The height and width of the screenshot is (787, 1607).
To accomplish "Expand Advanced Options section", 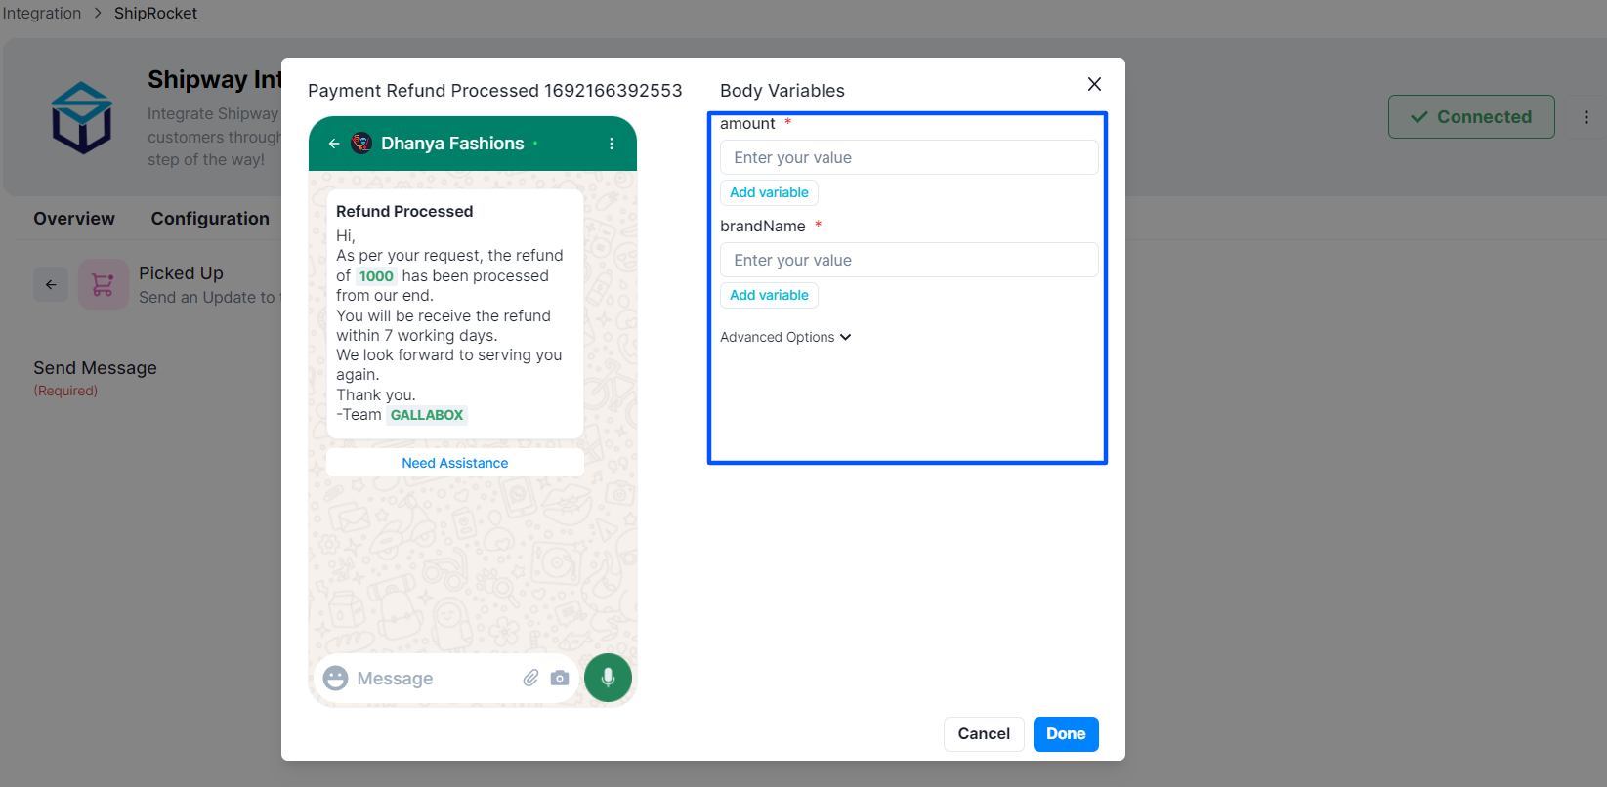I will pyautogui.click(x=785, y=337).
